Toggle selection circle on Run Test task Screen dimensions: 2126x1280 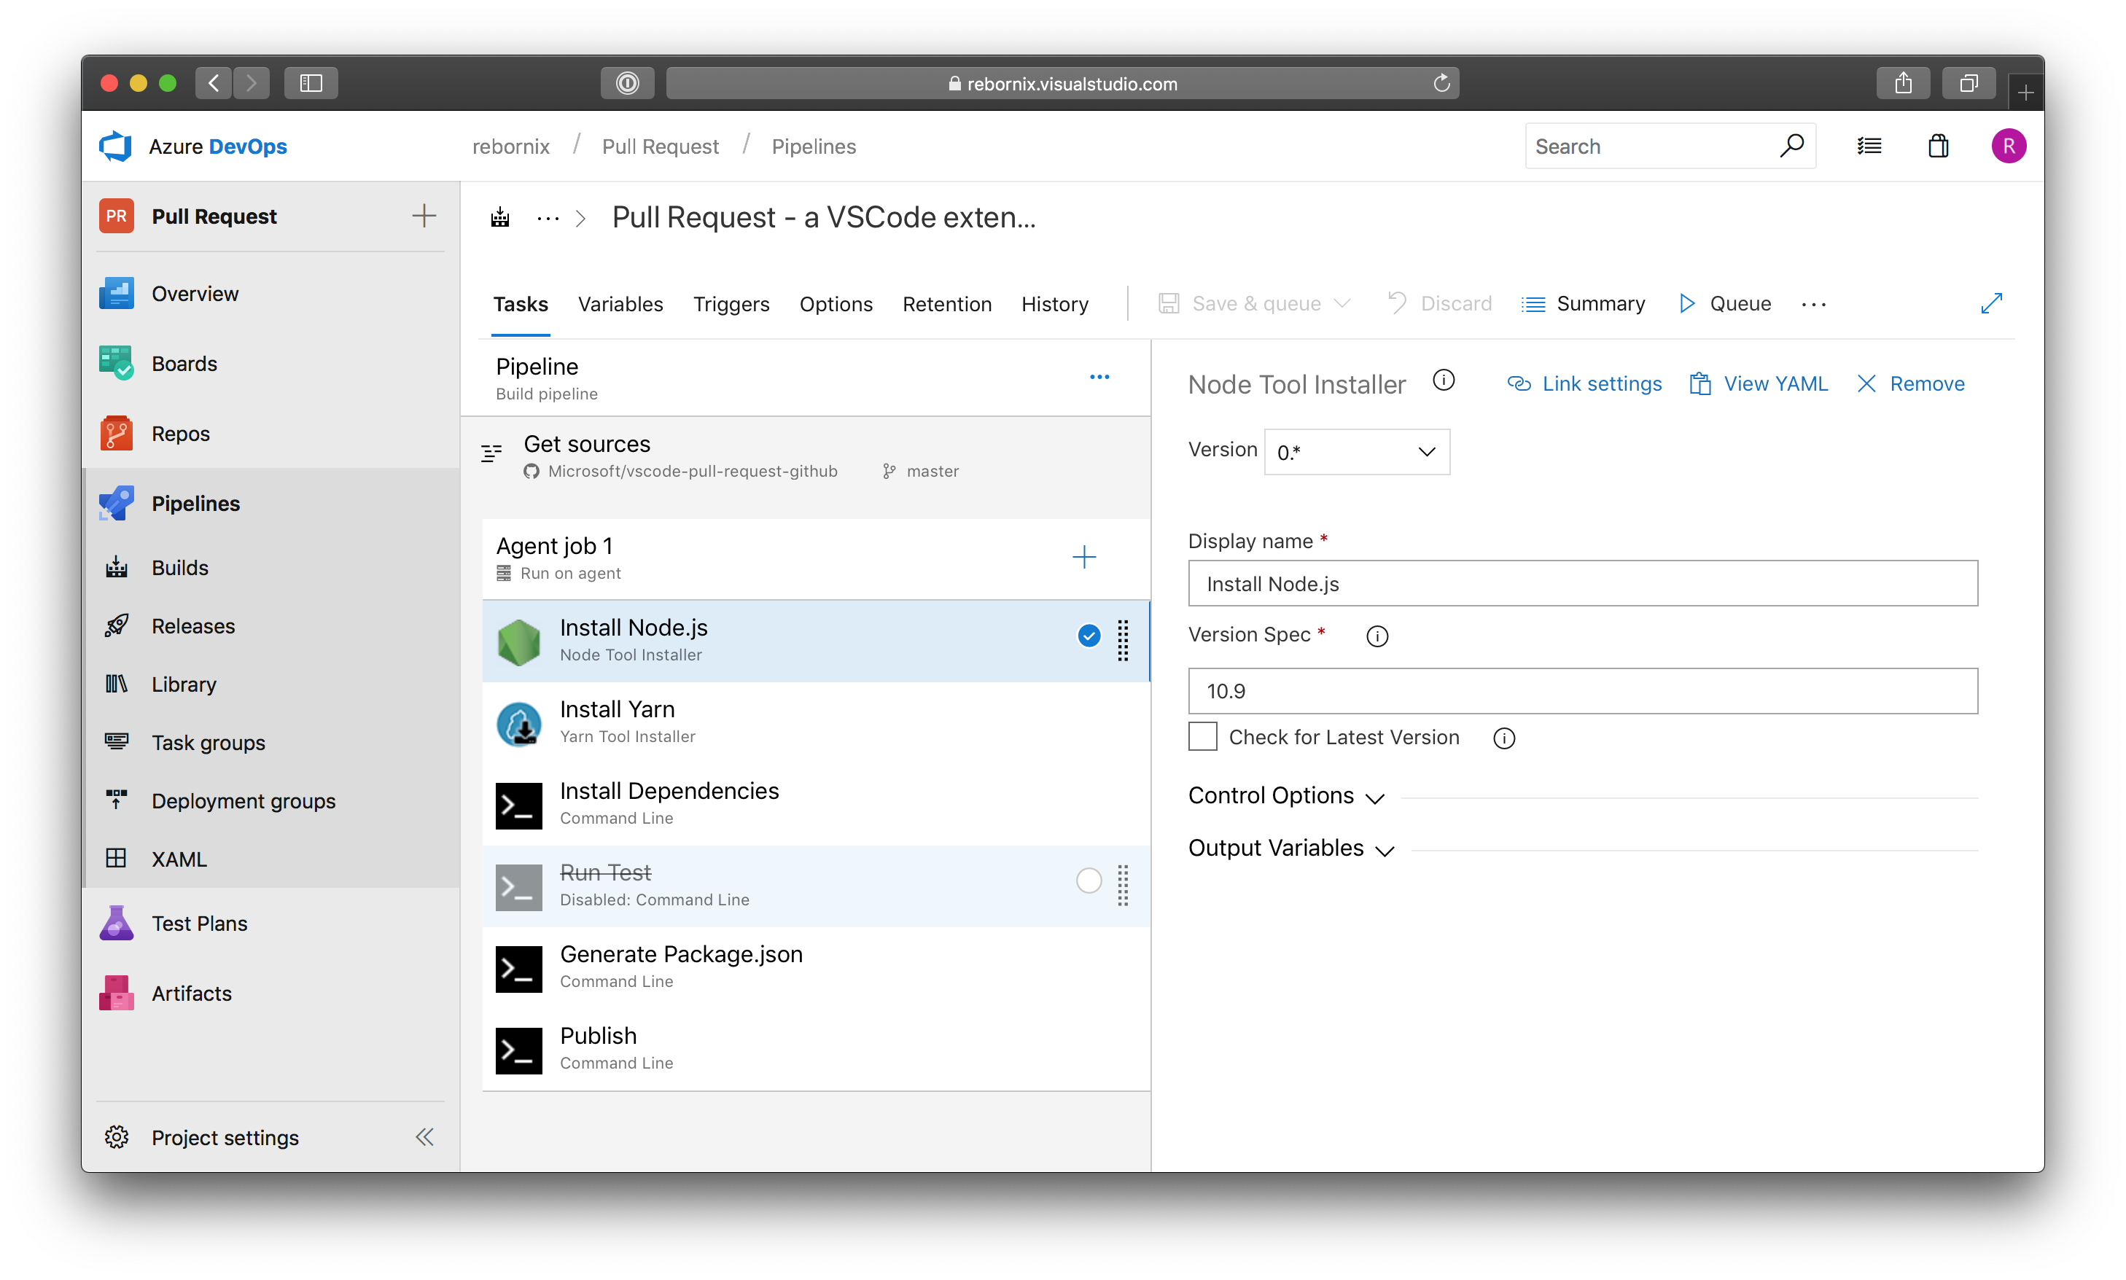click(1089, 881)
